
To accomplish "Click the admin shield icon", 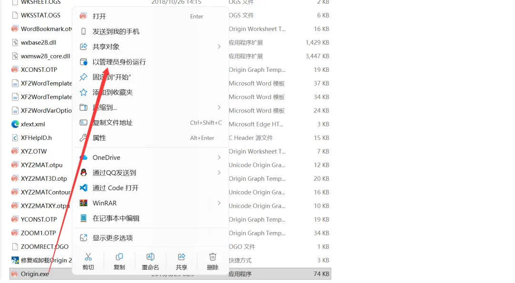I will click(x=83, y=62).
